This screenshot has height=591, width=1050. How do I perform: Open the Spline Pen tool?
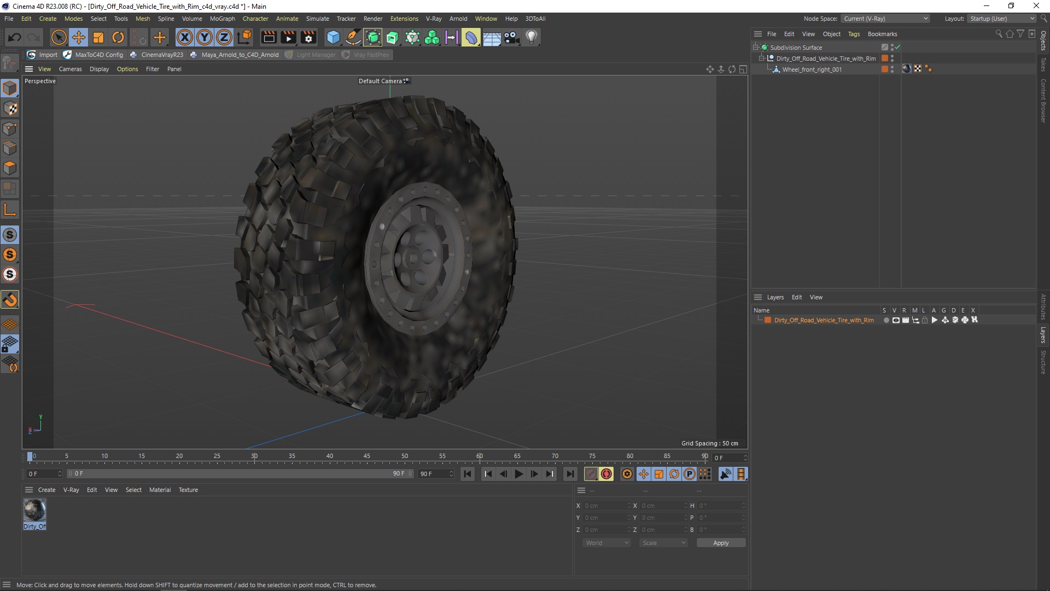pyautogui.click(x=353, y=37)
